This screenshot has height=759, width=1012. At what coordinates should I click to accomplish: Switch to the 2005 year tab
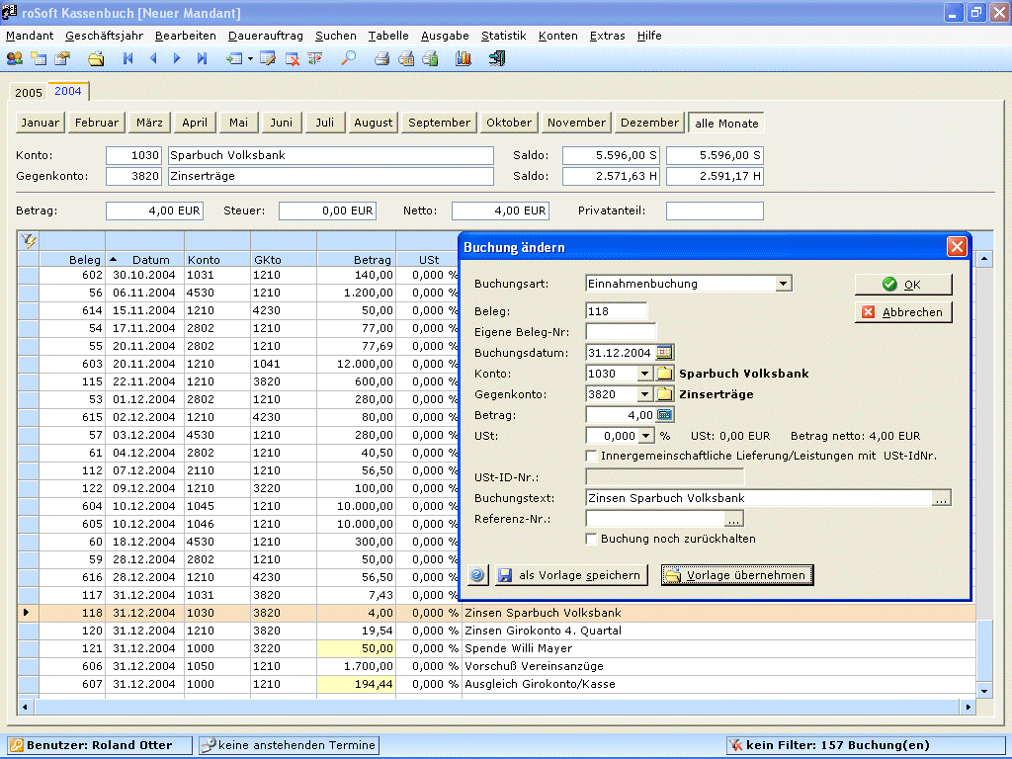pos(28,92)
